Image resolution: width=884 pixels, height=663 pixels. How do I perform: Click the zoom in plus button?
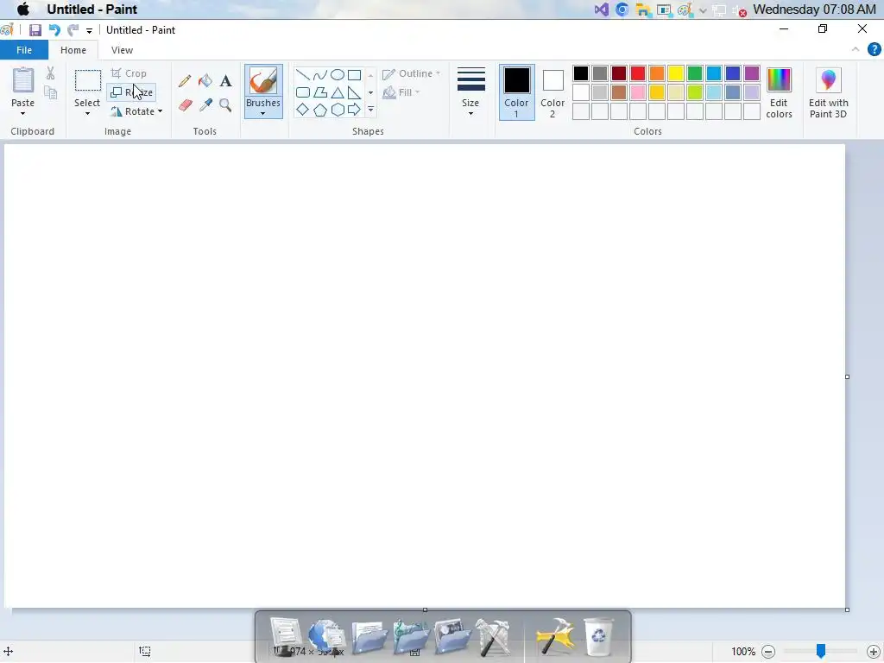[x=874, y=652]
